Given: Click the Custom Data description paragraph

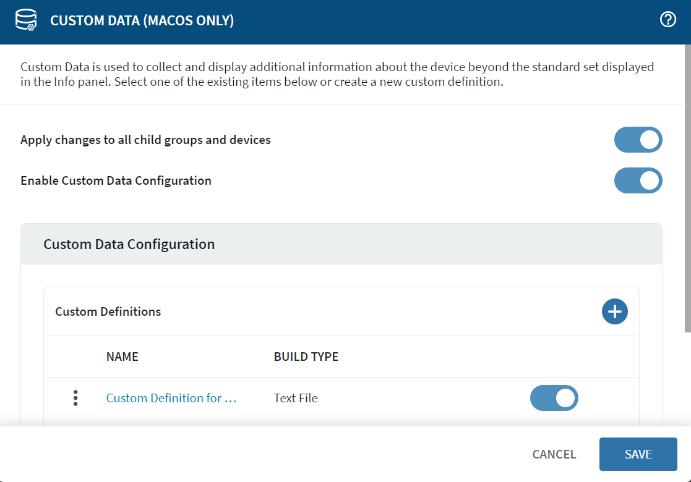Looking at the screenshot, I should pos(337,74).
